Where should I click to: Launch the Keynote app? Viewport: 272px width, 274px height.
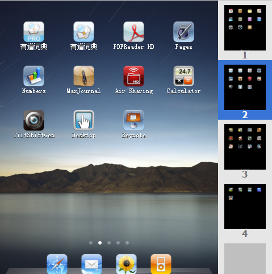(133, 120)
